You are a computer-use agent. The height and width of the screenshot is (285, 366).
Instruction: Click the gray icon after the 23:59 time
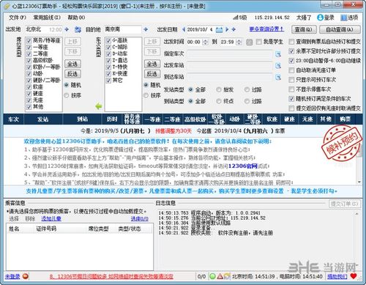[x=249, y=42]
